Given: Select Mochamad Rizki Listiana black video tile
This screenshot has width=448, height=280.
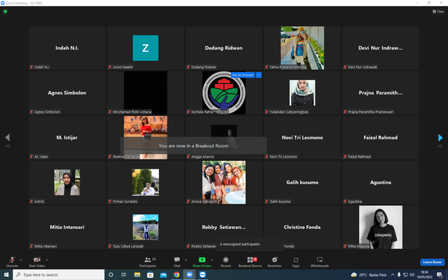Looking at the screenshot, I should click(x=146, y=93).
